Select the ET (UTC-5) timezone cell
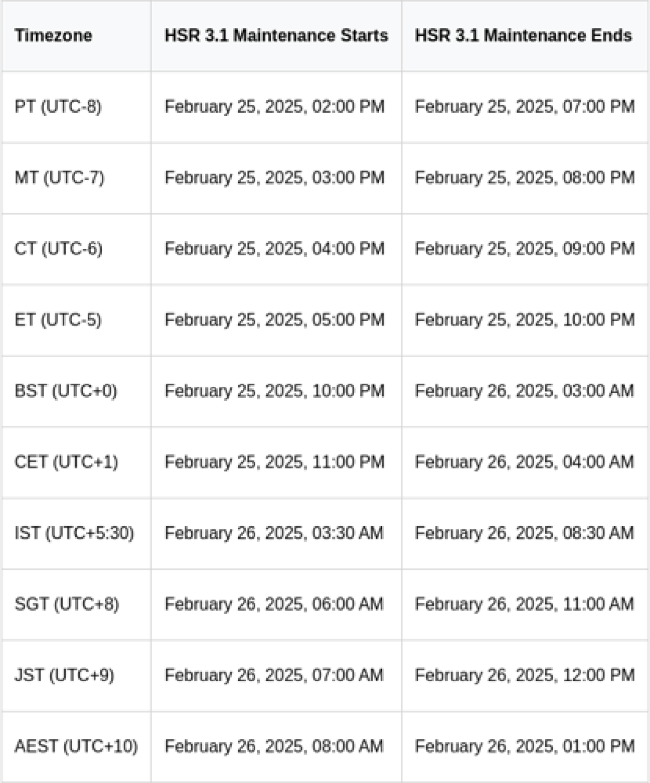 [58, 320]
